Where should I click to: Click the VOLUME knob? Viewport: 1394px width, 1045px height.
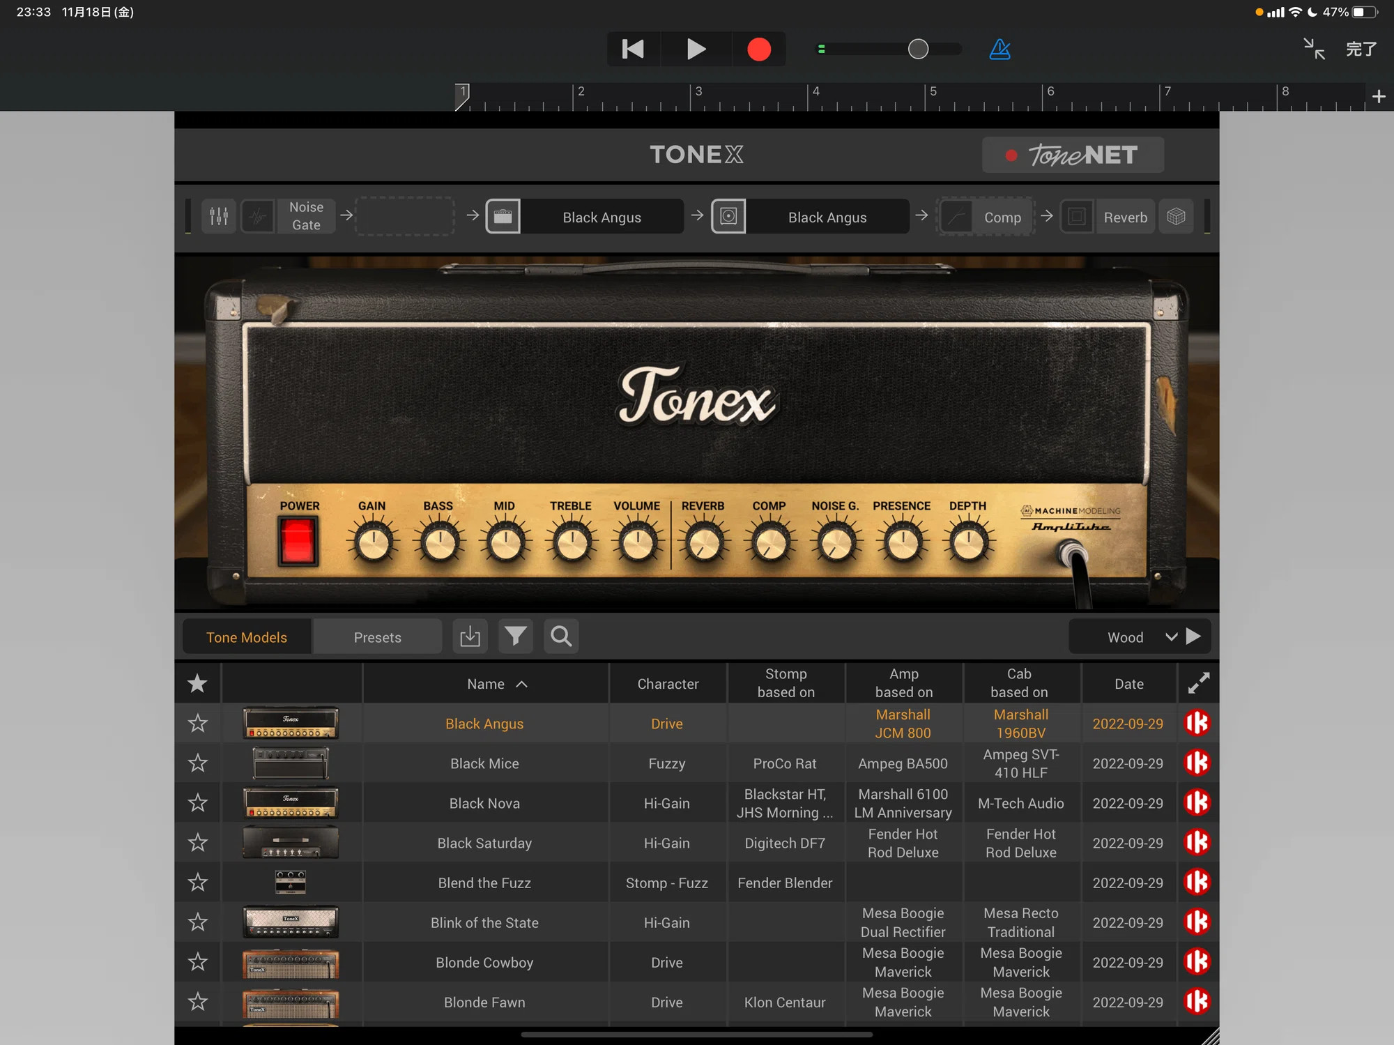pos(638,543)
